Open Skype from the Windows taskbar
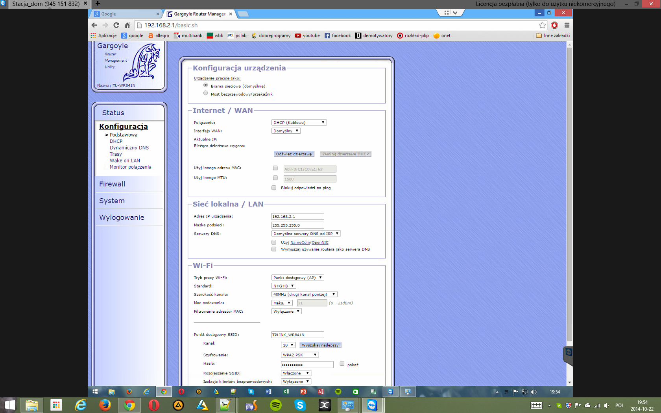Screen dimensions: 661x413 [x=300, y=405]
